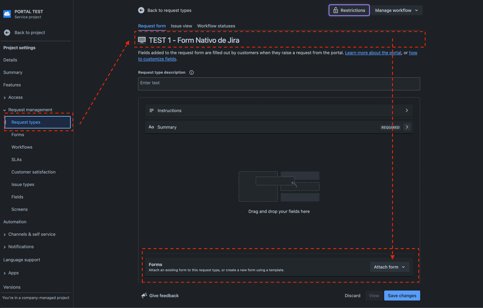Expand the Instructions row chevron
483x308 pixels.
tap(407, 111)
